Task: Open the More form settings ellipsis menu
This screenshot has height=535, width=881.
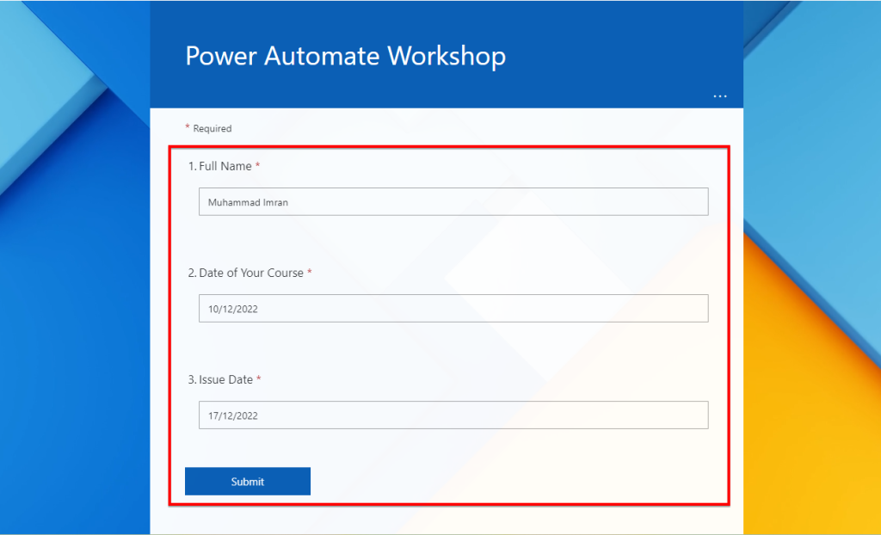Action: 719,96
